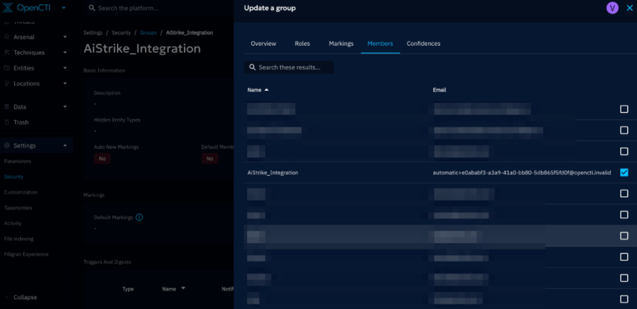The width and height of the screenshot is (637, 309).
Task: Open Taxonomies under Settings
Action: 18,208
